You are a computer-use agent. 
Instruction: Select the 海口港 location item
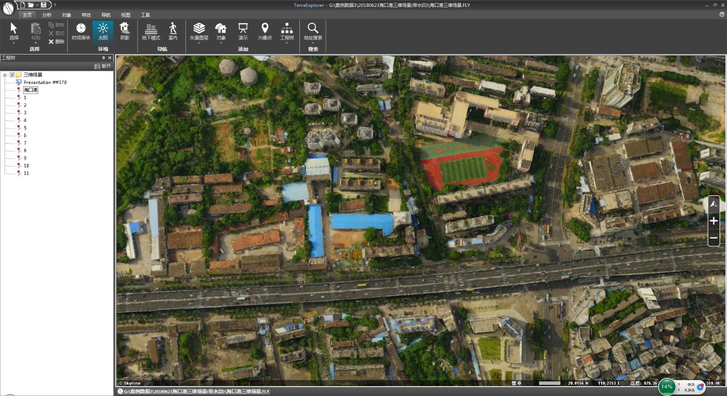coord(30,90)
